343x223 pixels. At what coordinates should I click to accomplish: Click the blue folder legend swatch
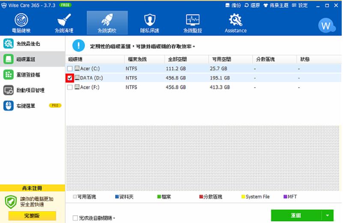click(117, 197)
